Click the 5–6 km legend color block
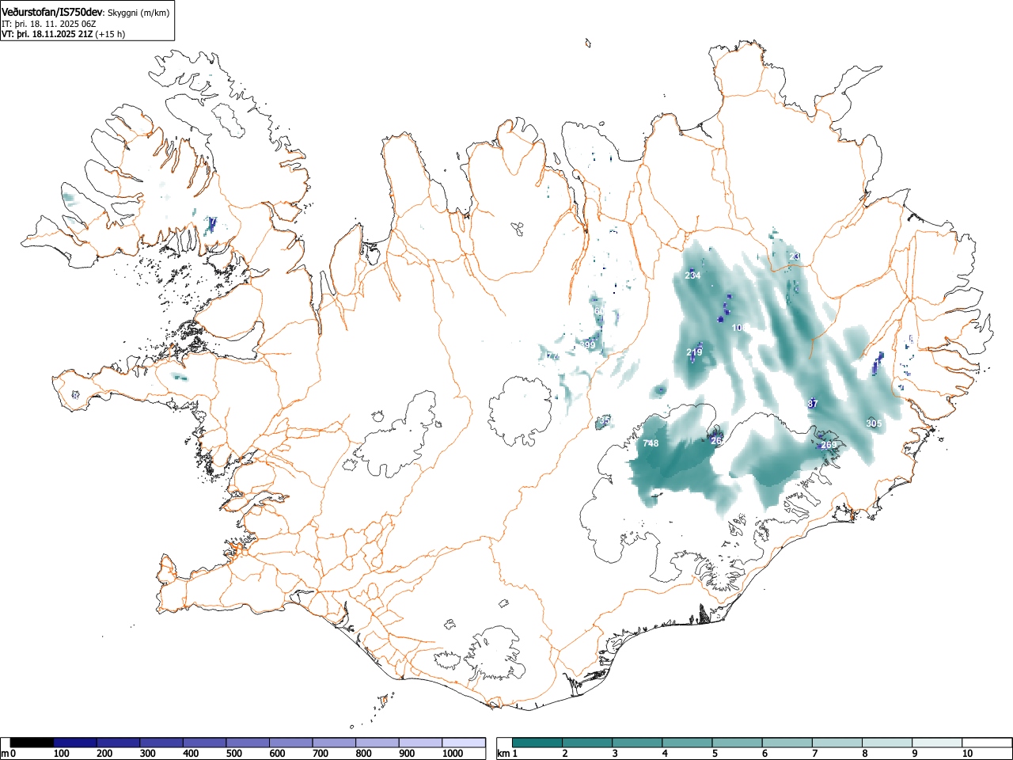Viewport: 1013px width, 760px height. [737, 743]
